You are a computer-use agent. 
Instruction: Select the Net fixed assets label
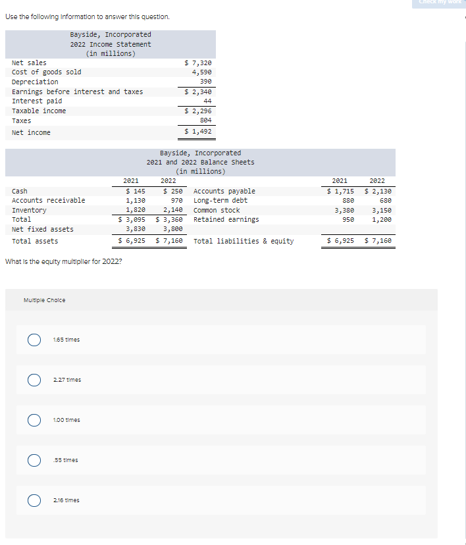click(42, 230)
